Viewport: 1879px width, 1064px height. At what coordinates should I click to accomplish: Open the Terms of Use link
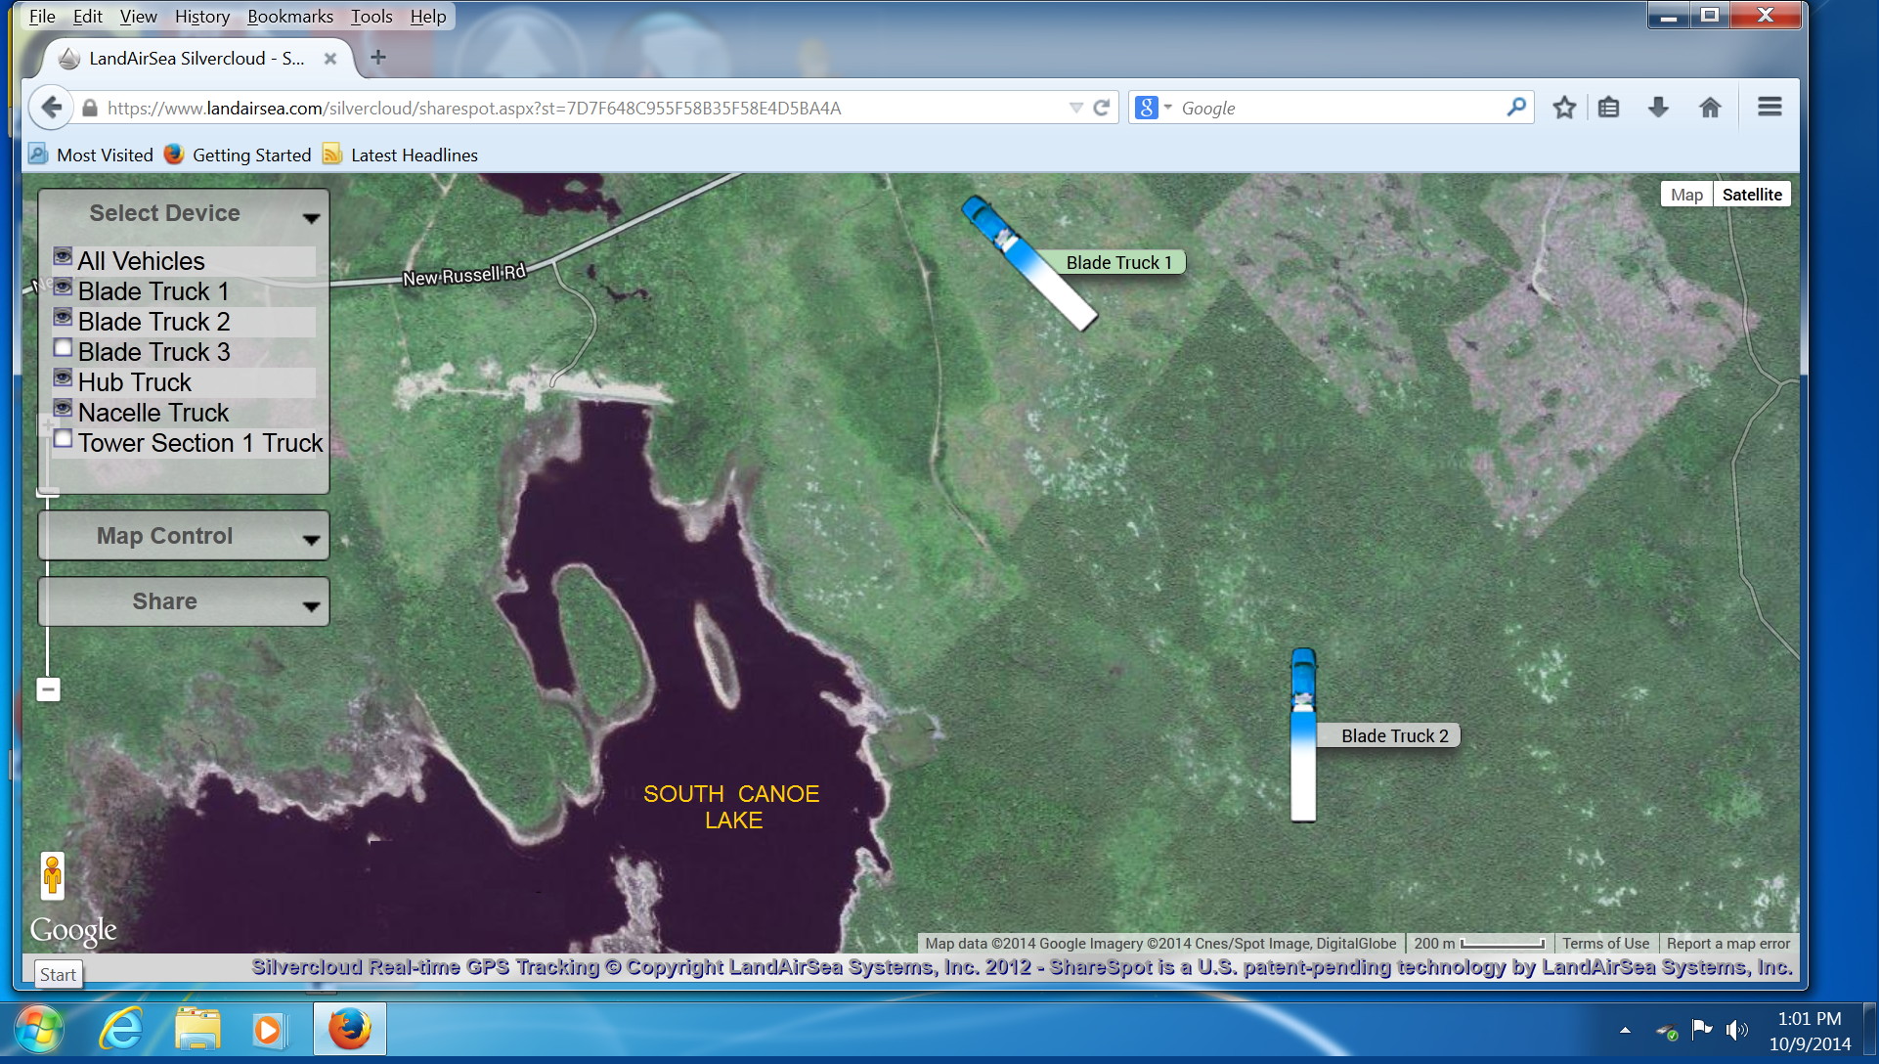(x=1605, y=944)
